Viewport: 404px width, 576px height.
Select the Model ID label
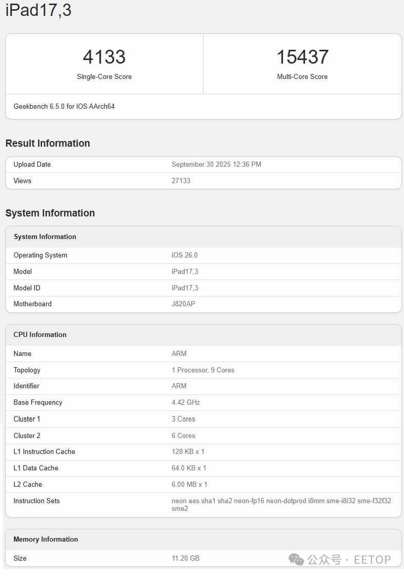tap(27, 288)
